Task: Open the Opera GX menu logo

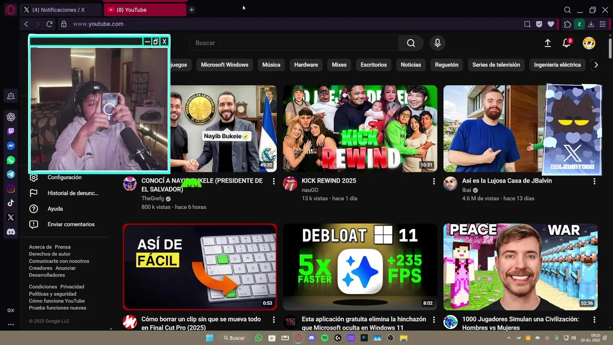Action: pos(11,10)
